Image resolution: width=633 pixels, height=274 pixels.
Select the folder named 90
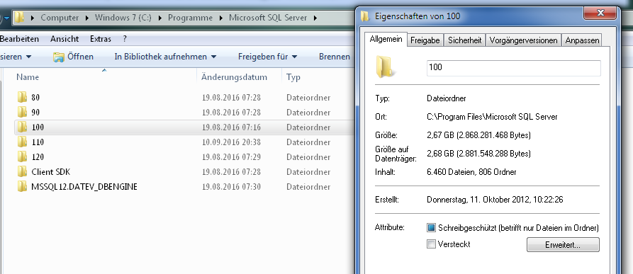pos(35,112)
